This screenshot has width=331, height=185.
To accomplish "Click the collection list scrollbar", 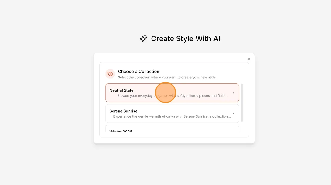I will 242,103.
